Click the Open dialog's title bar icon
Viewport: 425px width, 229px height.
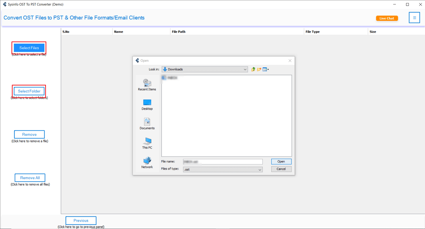click(x=137, y=61)
